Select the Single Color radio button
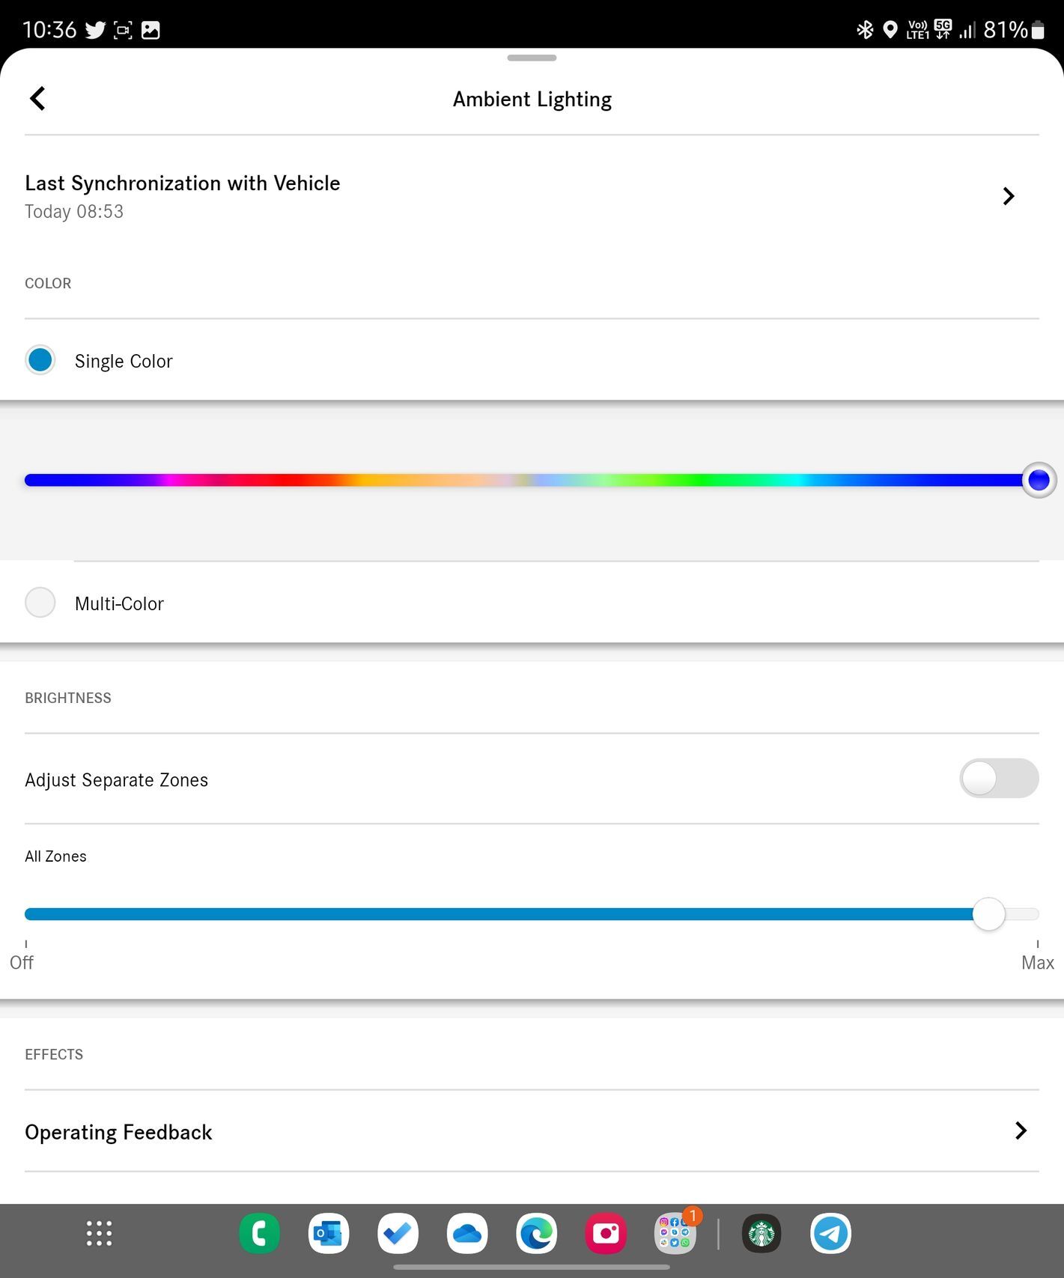1064x1278 pixels. [40, 360]
